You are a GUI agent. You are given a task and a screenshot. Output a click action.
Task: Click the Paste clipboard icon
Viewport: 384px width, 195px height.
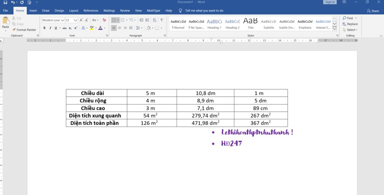(6, 21)
